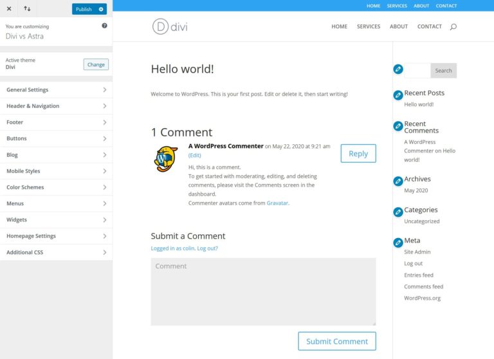Viewport: 494px width, 359px height.
Task: Open publish settings gear icon
Action: pyautogui.click(x=101, y=9)
